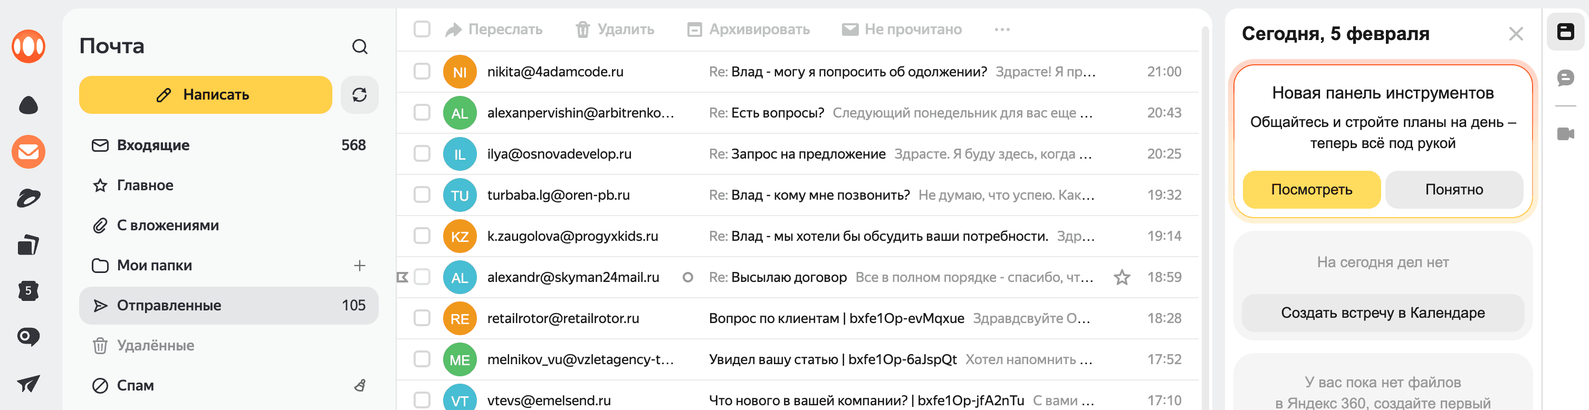Check the ilya@osnovadevelop.ru message checkbox

(422, 154)
